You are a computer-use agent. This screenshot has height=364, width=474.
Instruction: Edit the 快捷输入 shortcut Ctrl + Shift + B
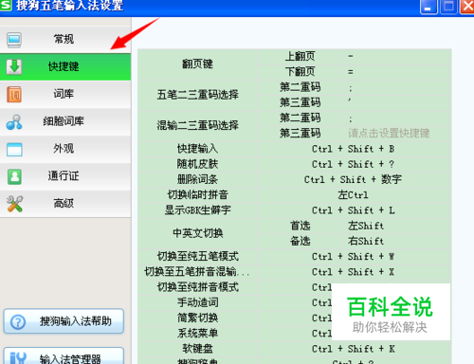[x=354, y=149]
